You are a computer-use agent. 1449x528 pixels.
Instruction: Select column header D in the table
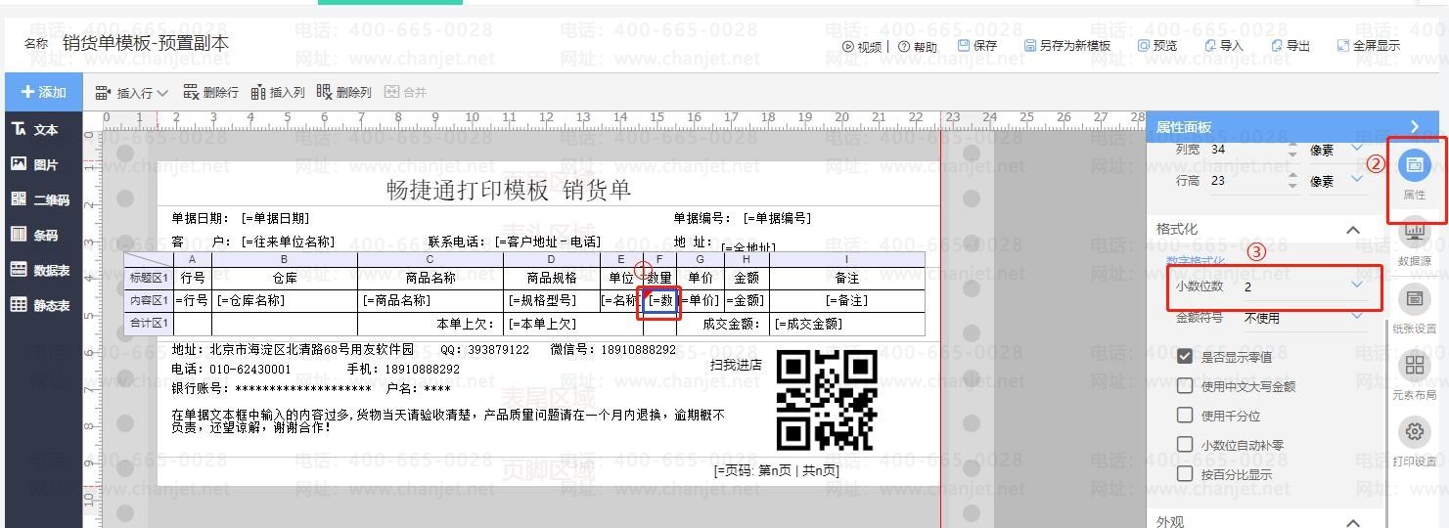(x=552, y=259)
